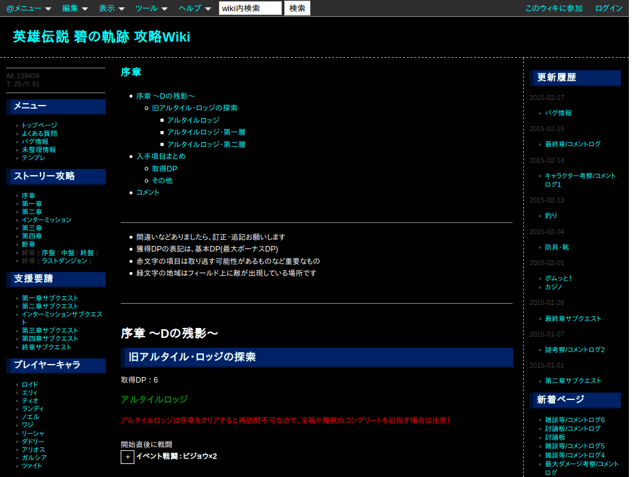Open the 終章サブクエスト quest page
The image size is (637, 477).
47,347
